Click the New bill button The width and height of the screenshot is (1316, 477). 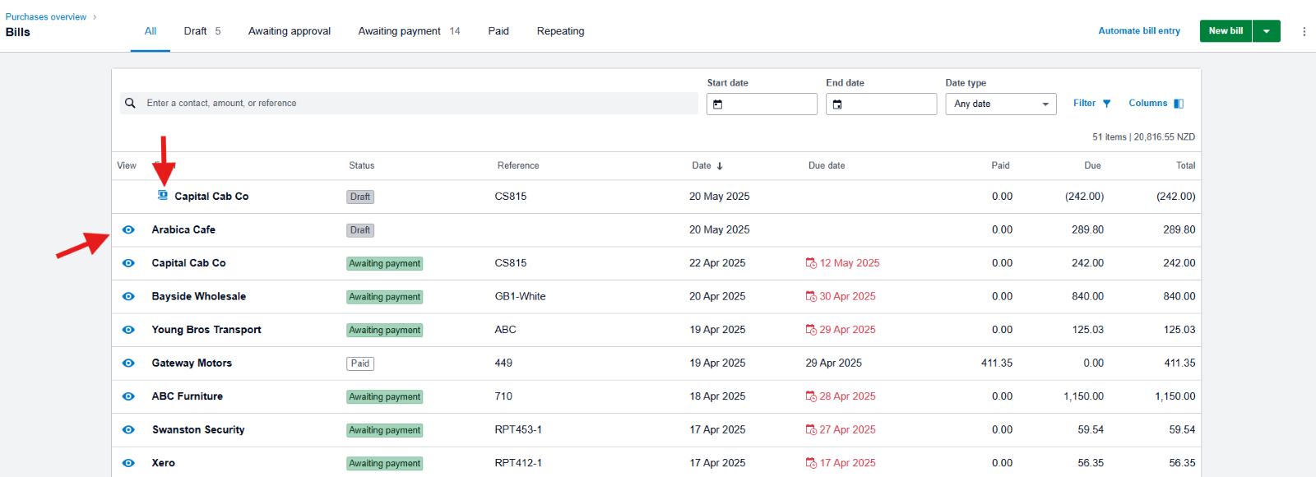point(1226,31)
